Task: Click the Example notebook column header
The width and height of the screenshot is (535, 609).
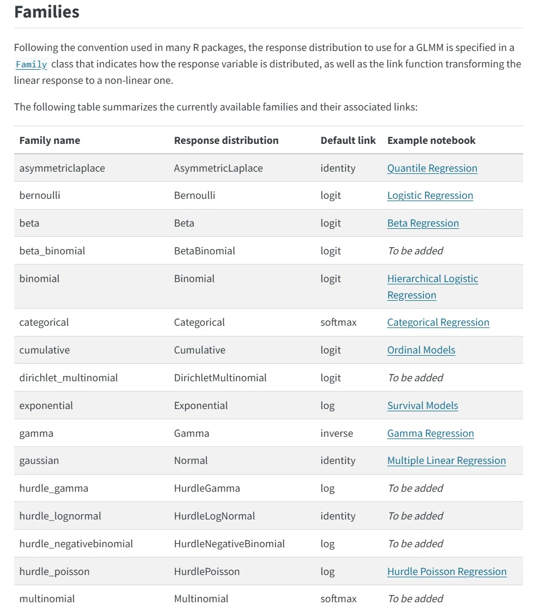Action: pyautogui.click(x=431, y=140)
